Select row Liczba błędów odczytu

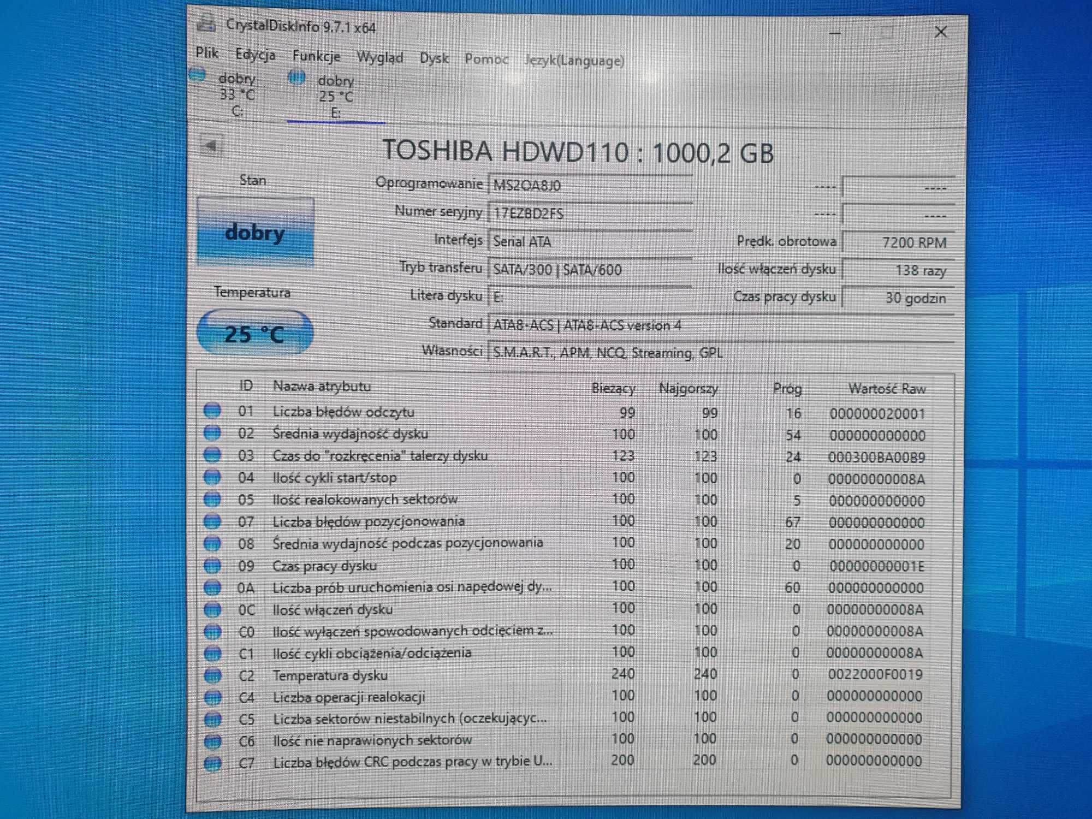point(565,412)
